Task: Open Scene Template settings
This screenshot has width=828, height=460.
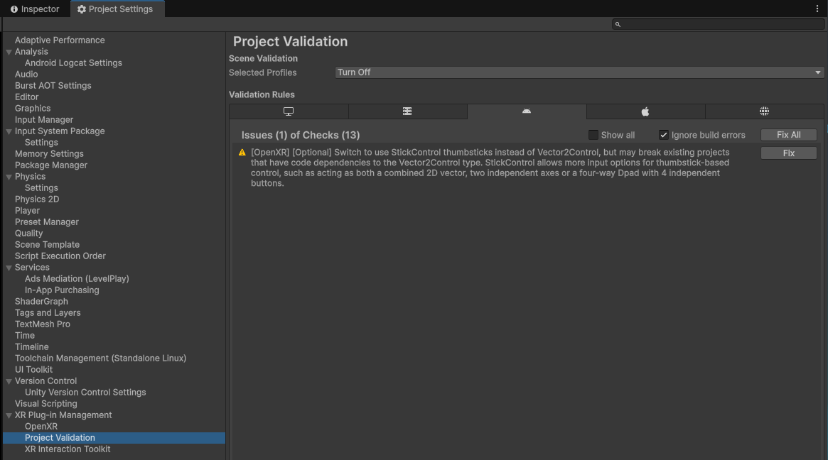Action: click(x=47, y=245)
